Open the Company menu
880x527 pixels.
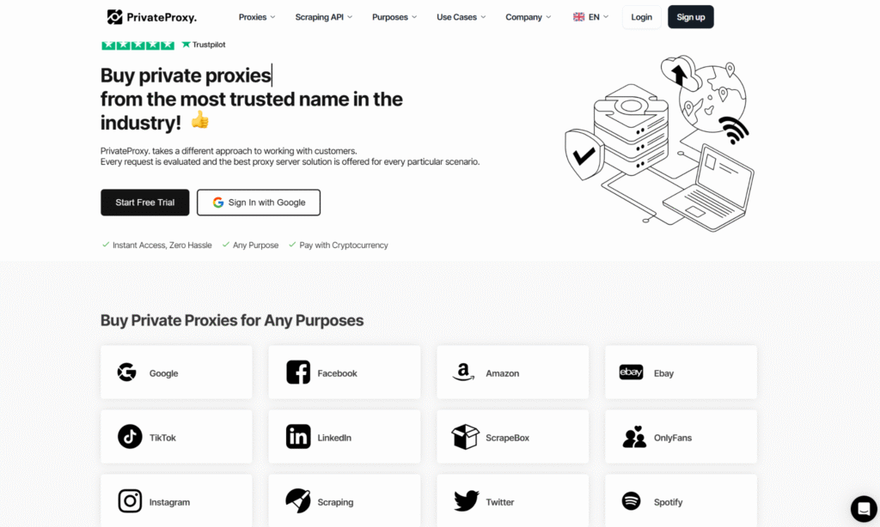click(x=529, y=17)
